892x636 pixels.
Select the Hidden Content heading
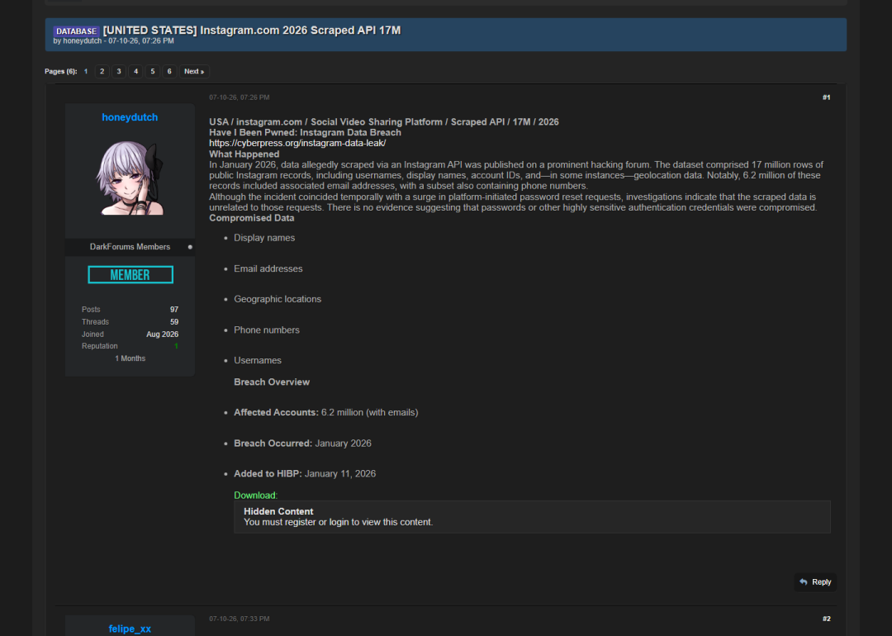point(278,511)
